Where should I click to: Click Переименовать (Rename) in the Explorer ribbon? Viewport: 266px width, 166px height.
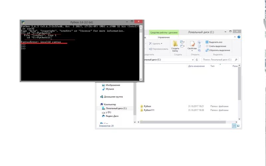click(x=159, y=49)
